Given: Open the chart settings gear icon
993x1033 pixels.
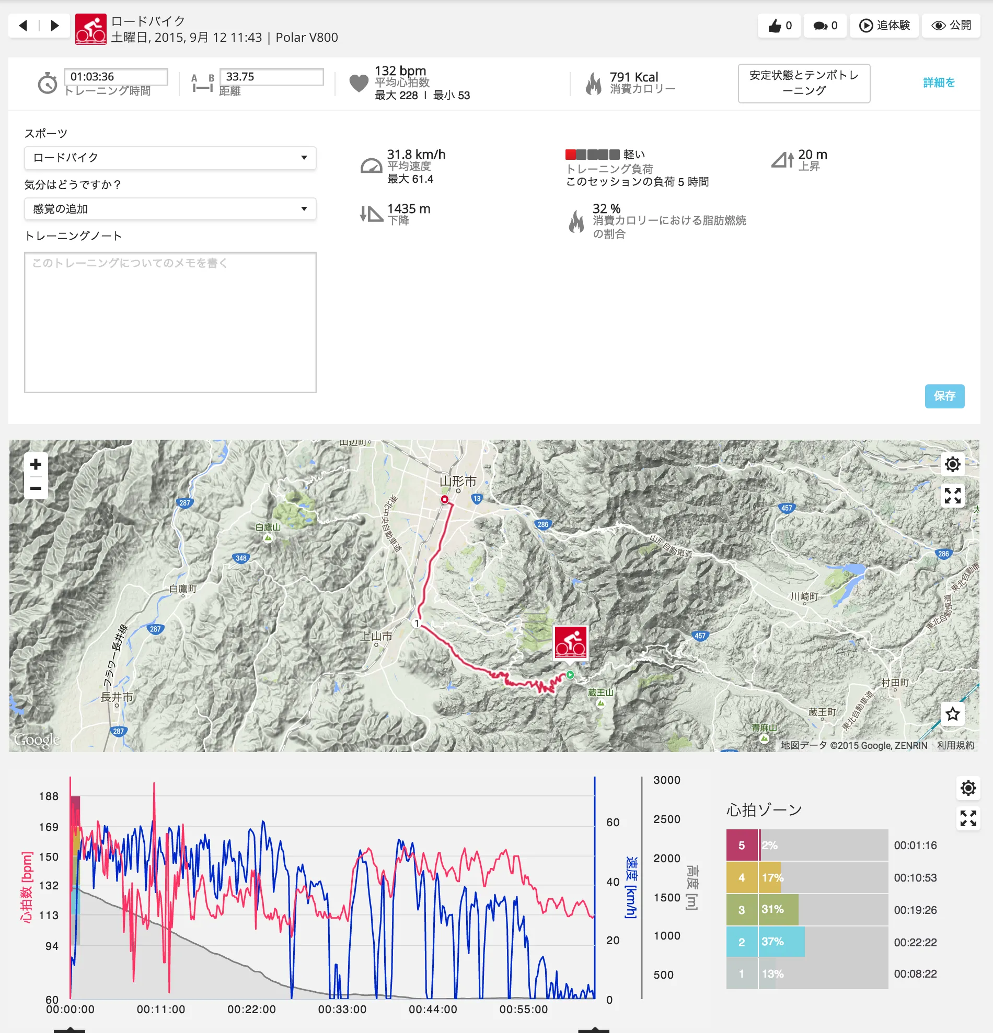Looking at the screenshot, I should pos(968,788).
